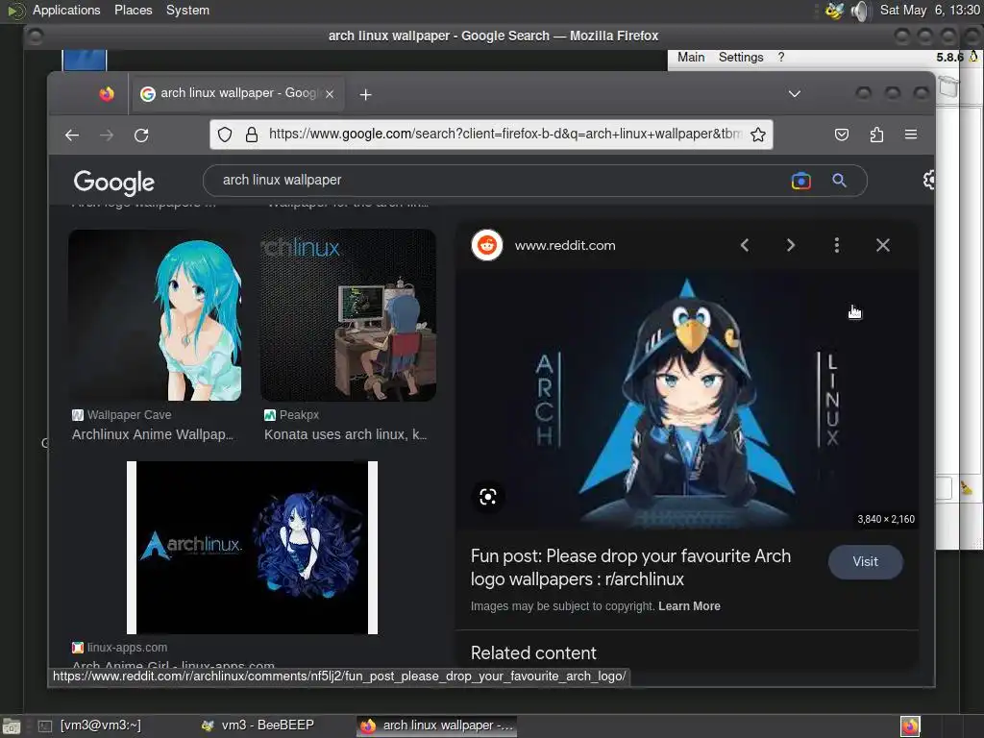Select the linux-apps.com archlinux anime girl thumbnail
984x738 pixels.
click(253, 548)
